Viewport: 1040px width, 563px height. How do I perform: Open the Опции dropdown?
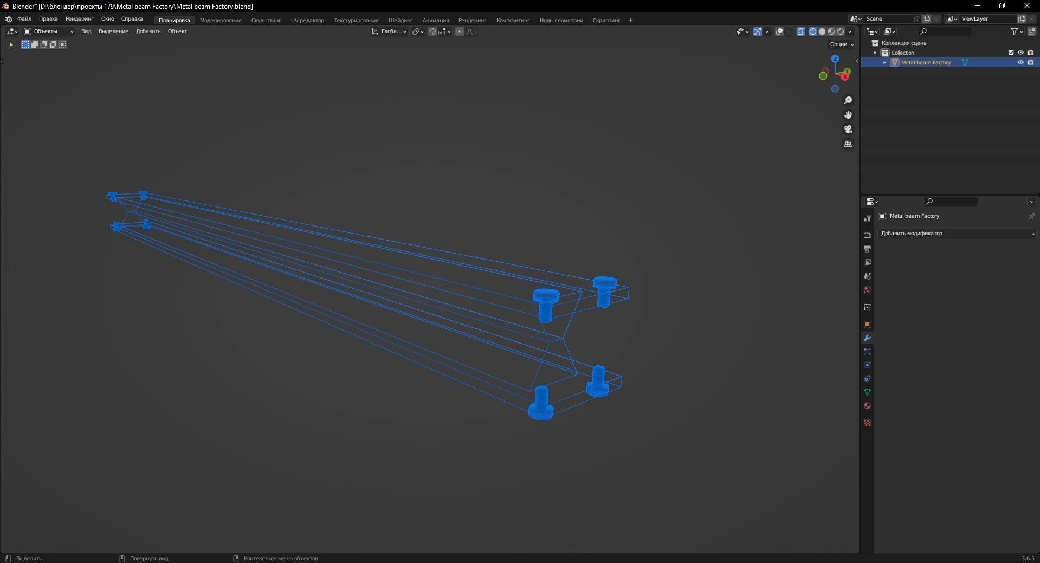click(842, 44)
